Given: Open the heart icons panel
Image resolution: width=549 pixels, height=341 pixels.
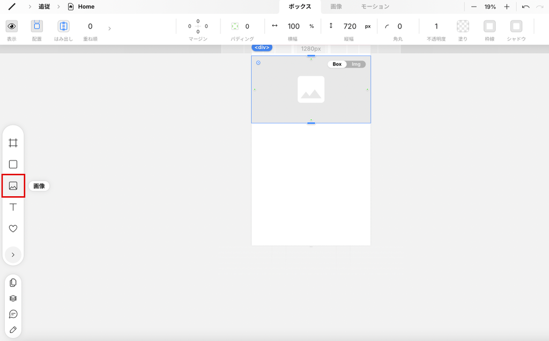Looking at the screenshot, I should coord(13,229).
